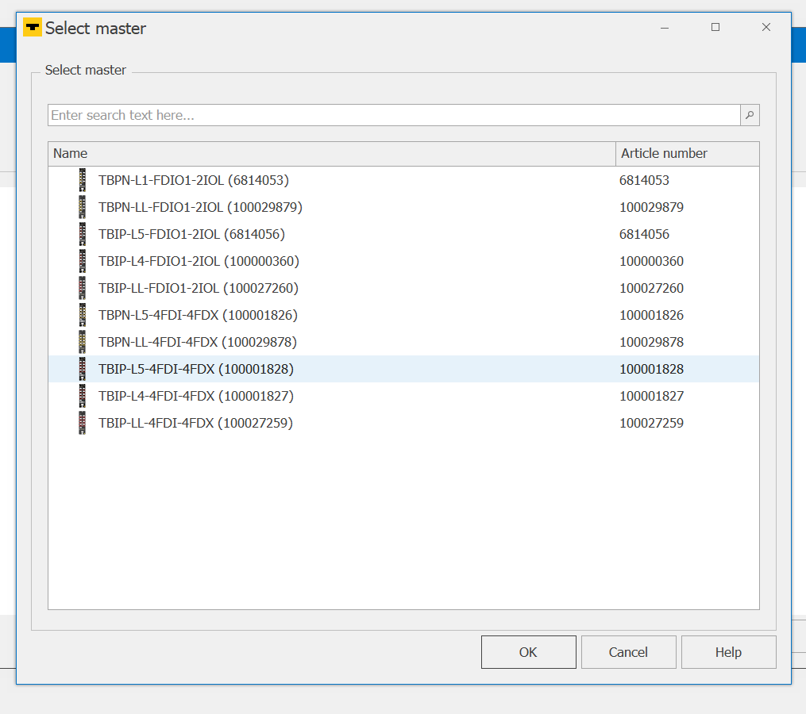This screenshot has height=714, width=806.
Task: Click the device icon for TBIP-L5-FDIO1-2IOL
Action: tap(83, 234)
